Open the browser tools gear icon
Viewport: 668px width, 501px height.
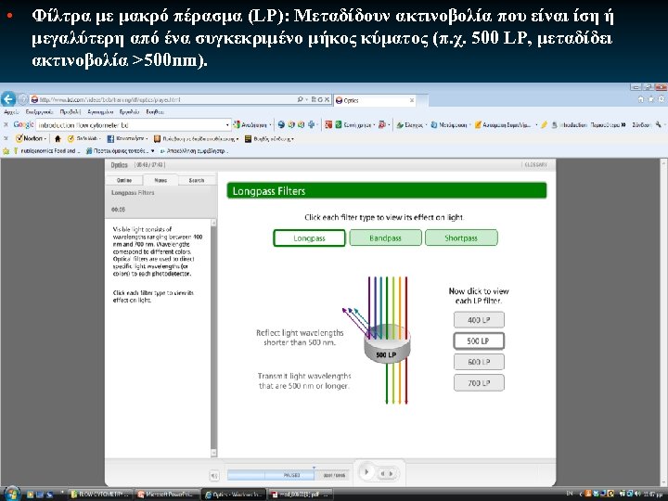pyautogui.click(x=662, y=99)
